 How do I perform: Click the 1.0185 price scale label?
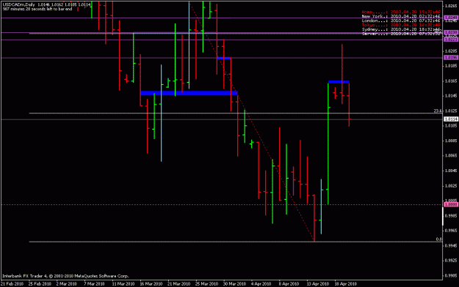pos(451,66)
